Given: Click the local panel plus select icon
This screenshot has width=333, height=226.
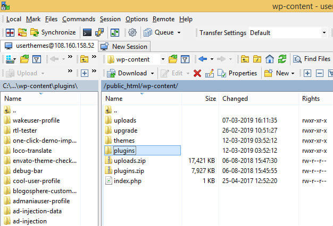Looking at the screenshot, I should click(x=85, y=73).
